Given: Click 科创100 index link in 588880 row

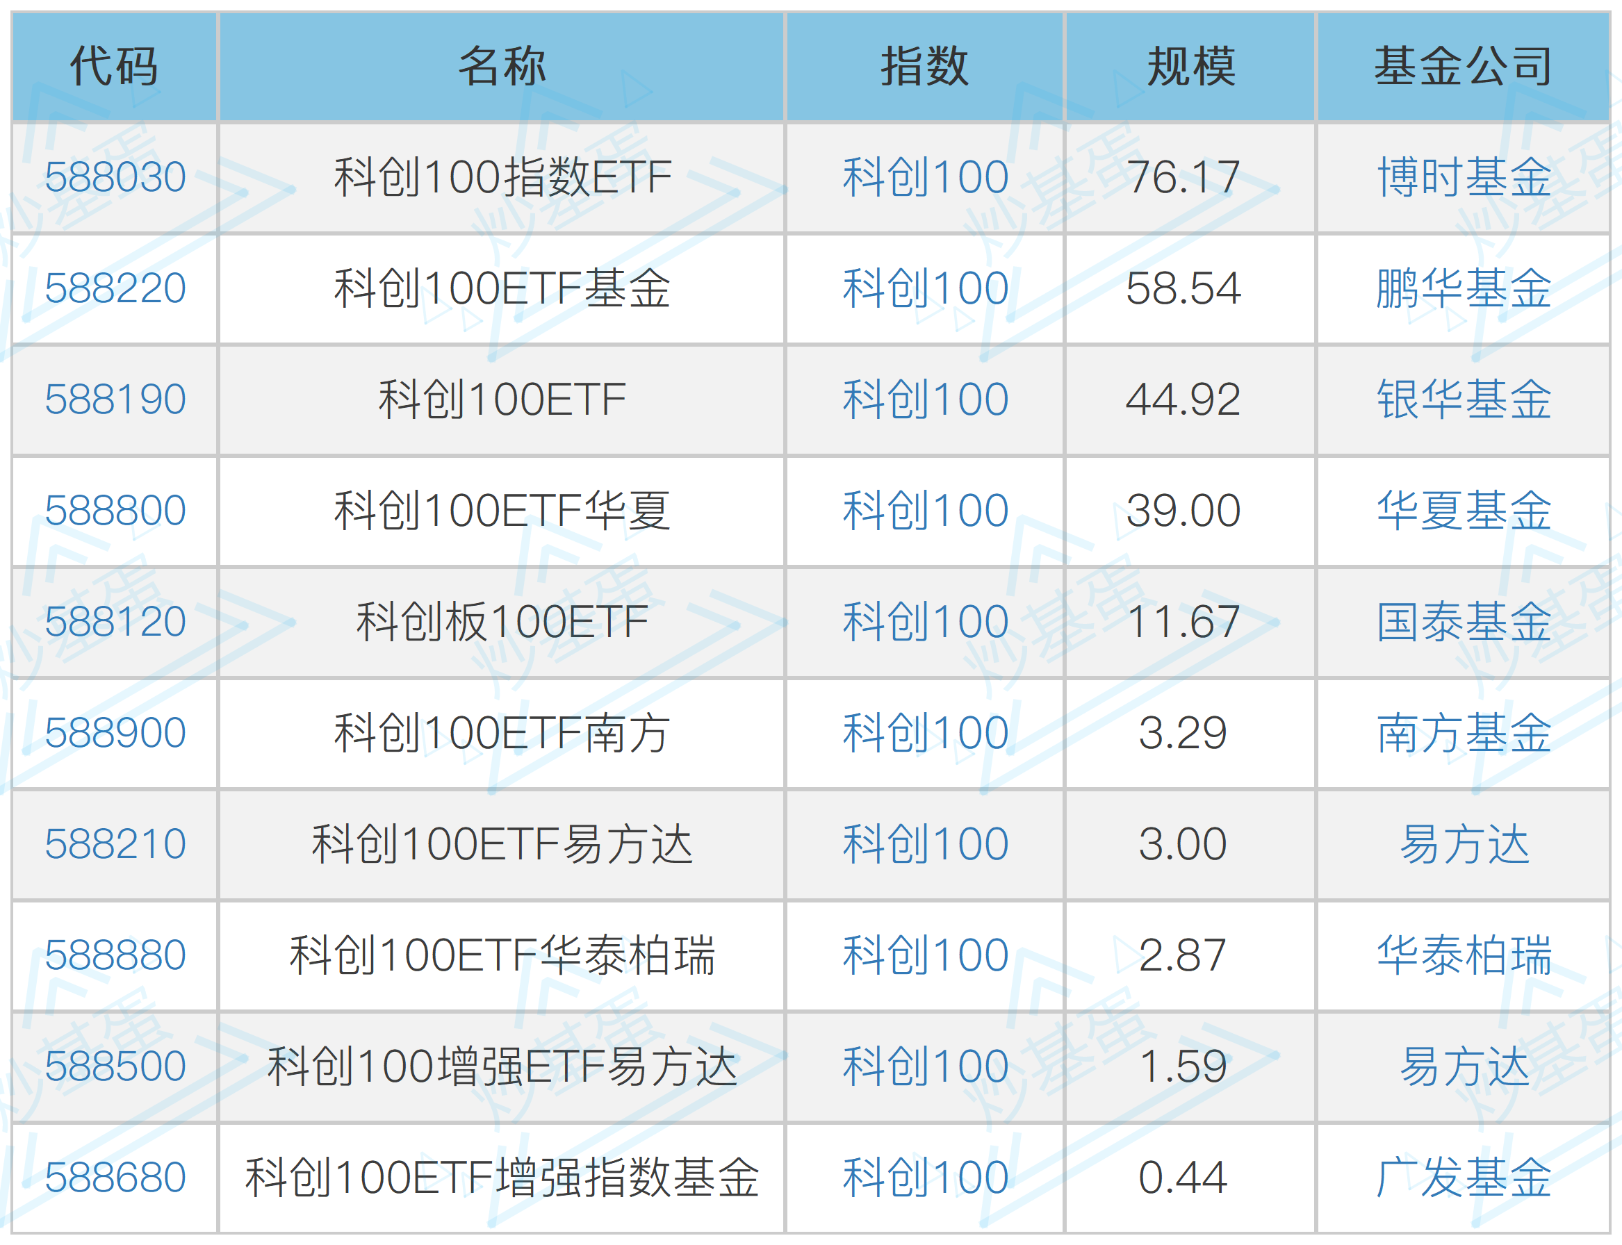Looking at the screenshot, I should pos(925,955).
